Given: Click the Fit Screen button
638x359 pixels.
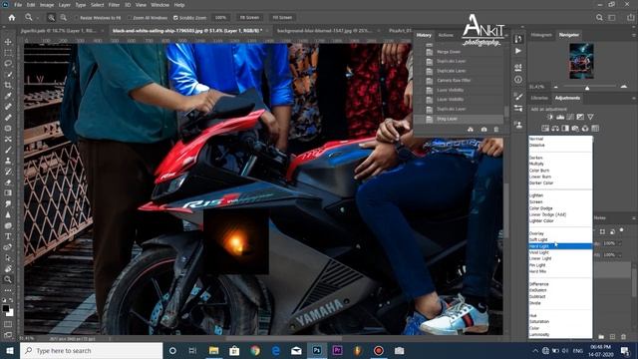Looking at the screenshot, I should click(x=249, y=18).
